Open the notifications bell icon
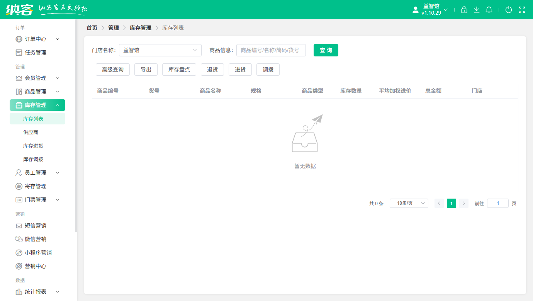The image size is (533, 301). tap(489, 10)
